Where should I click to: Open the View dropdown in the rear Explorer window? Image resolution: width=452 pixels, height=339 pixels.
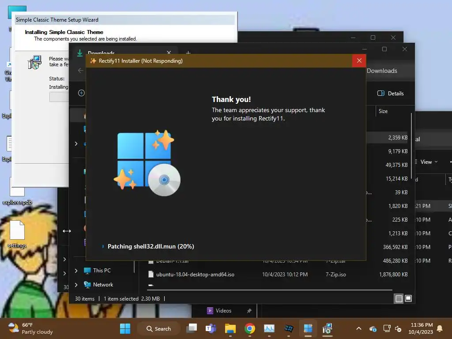pyautogui.click(x=429, y=162)
